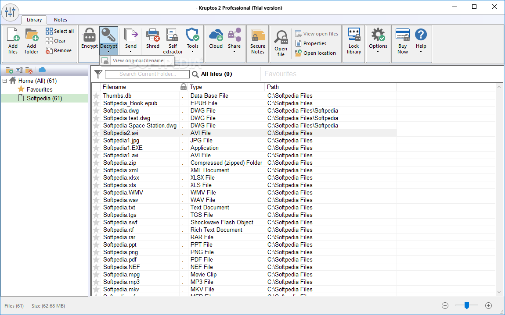Toggle favourite star for Thumbs.db
This screenshot has width=505, height=315.
(96, 96)
